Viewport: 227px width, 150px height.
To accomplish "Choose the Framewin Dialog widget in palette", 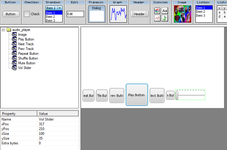I will (x=97, y=14).
